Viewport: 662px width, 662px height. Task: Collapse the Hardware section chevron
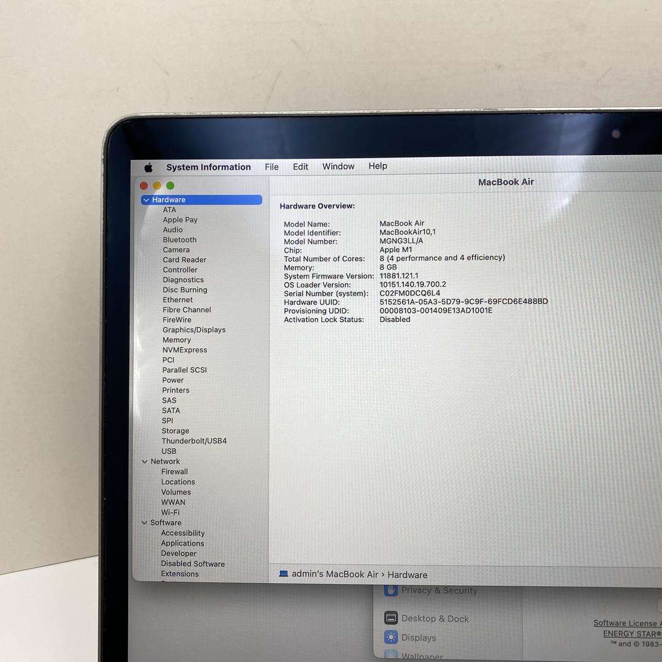(146, 200)
